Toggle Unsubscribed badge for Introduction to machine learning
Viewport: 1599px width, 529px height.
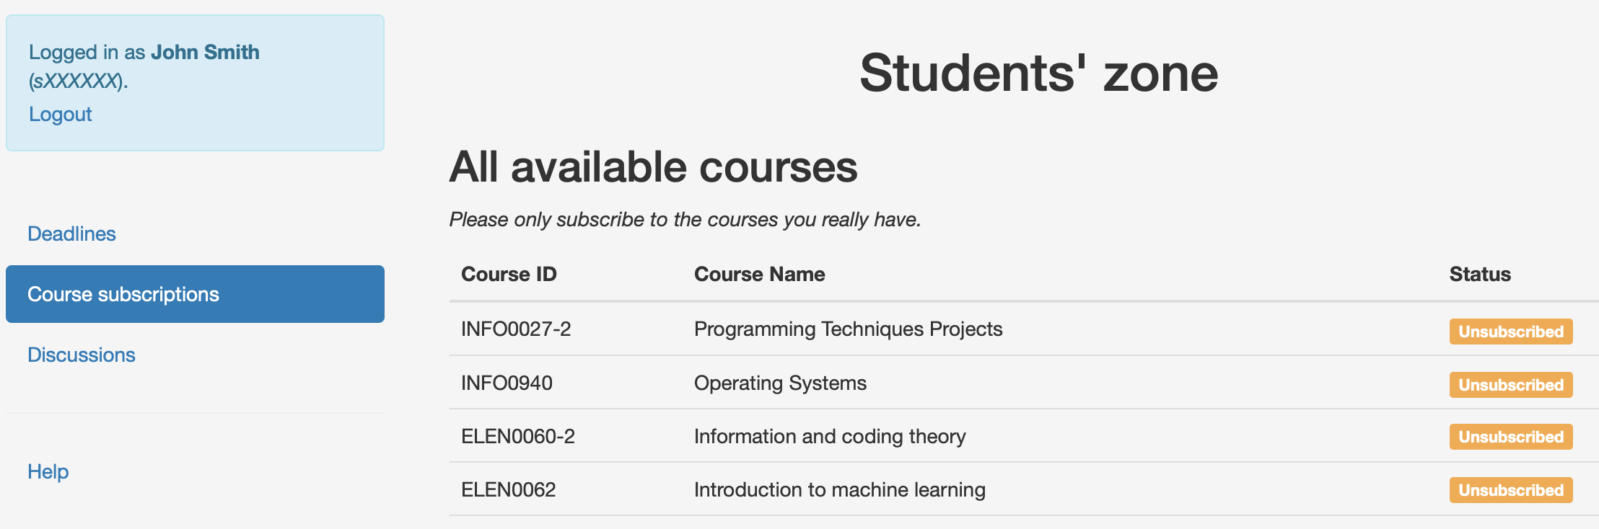[1510, 490]
